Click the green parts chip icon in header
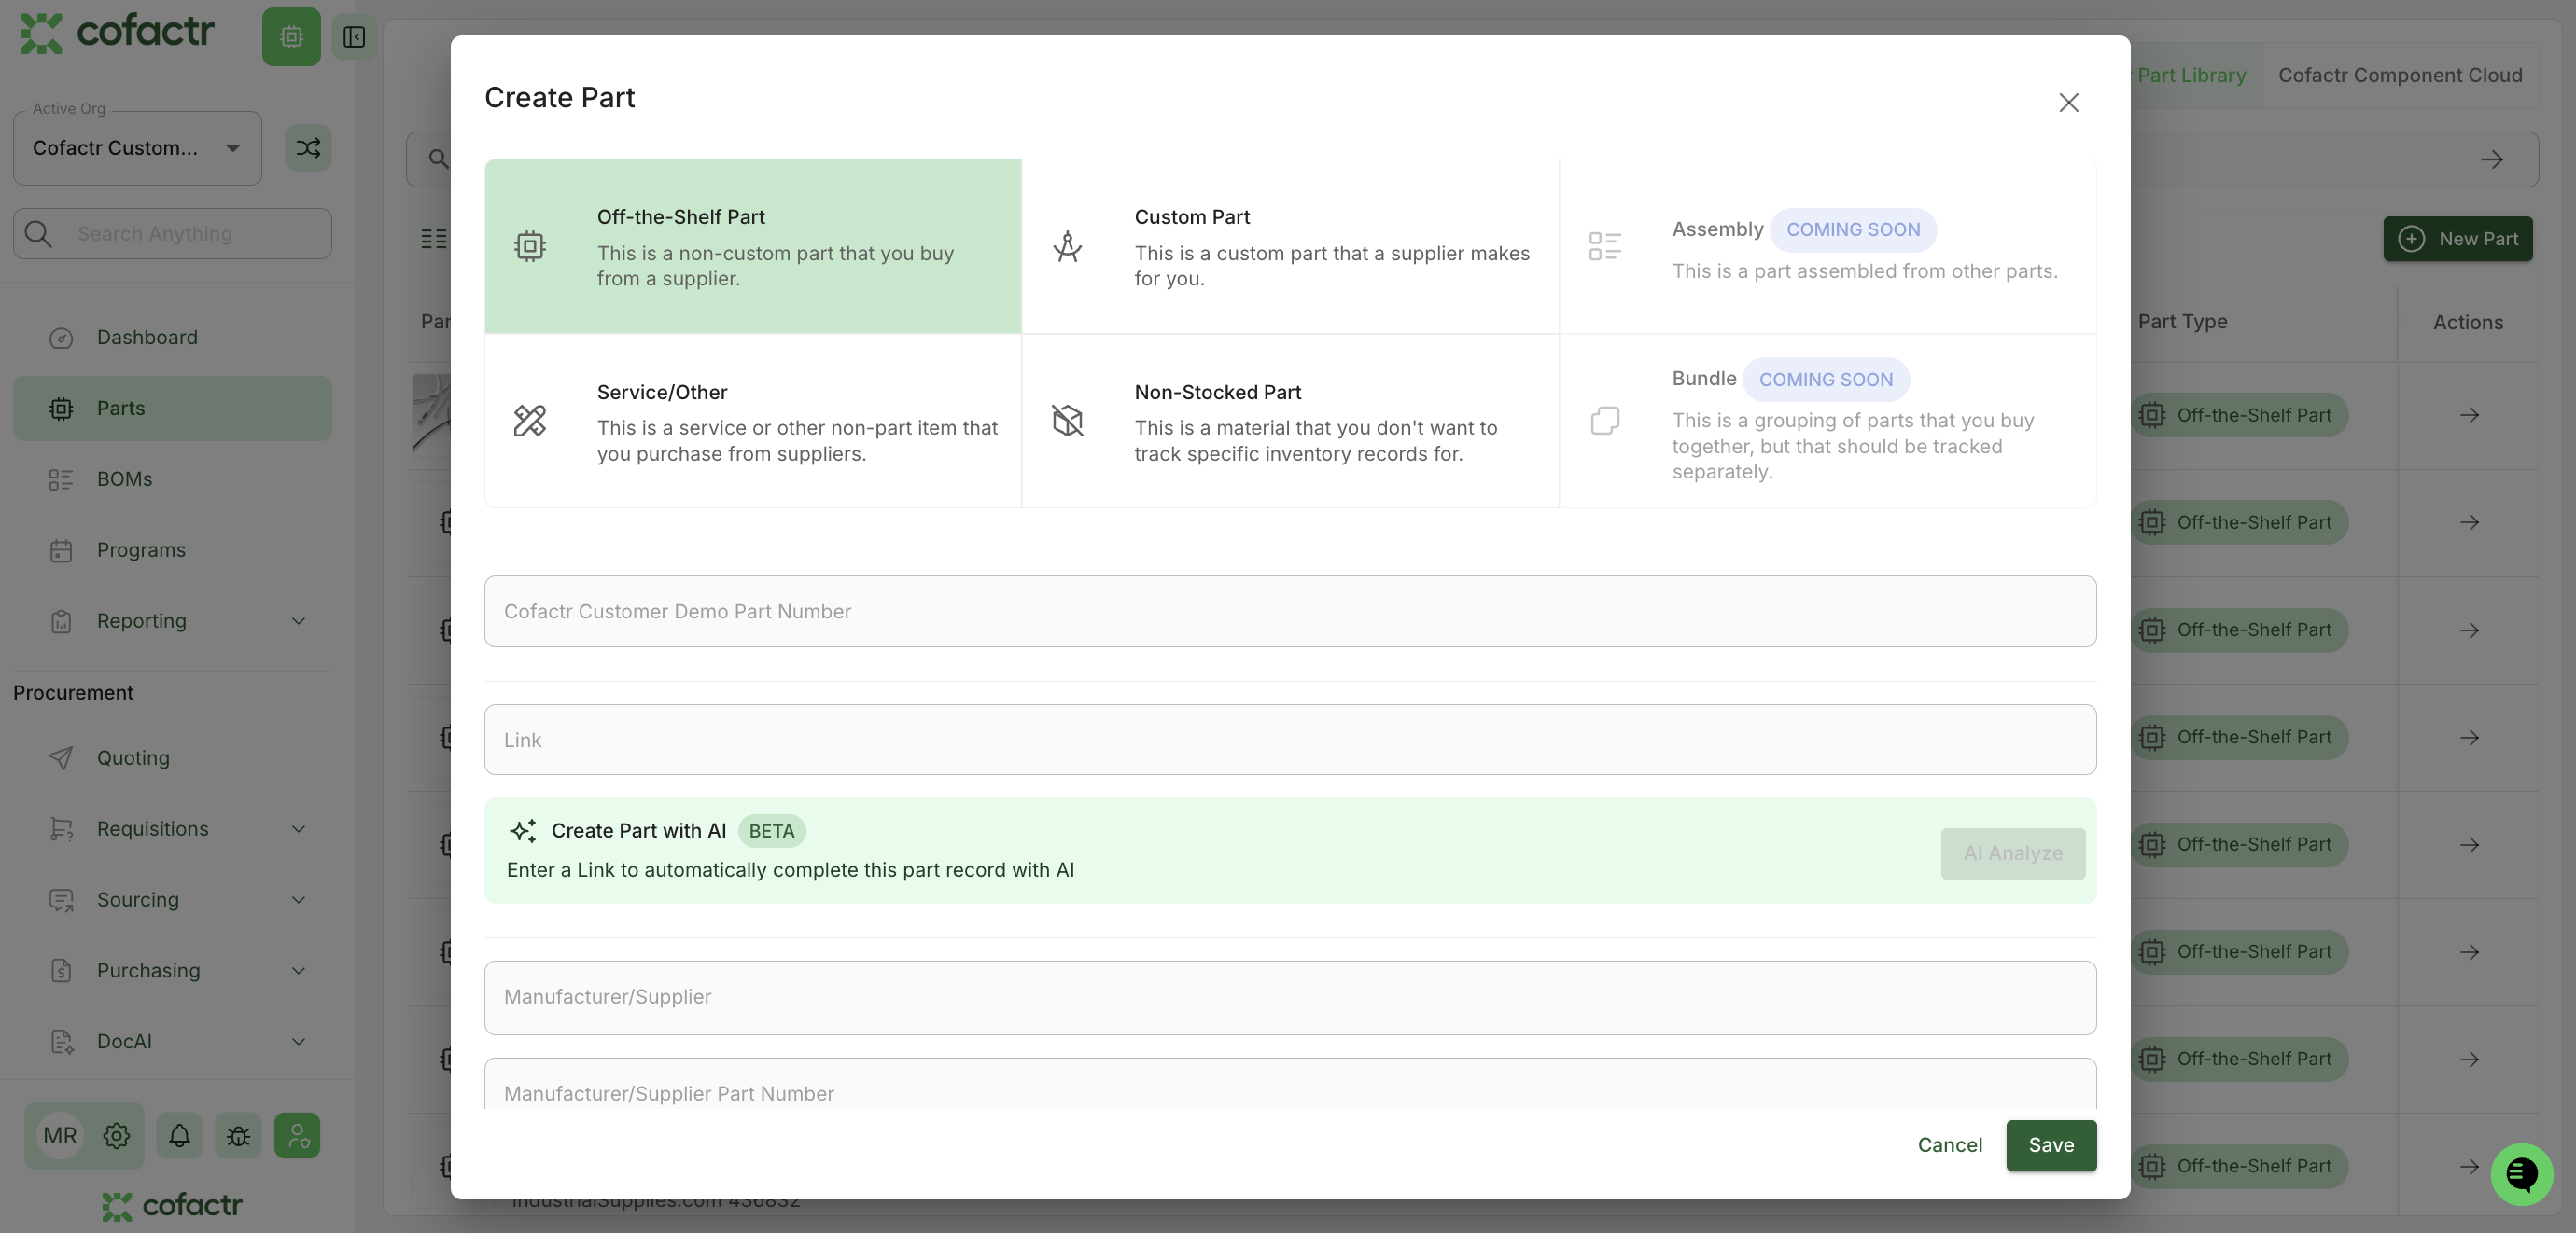 [x=291, y=37]
